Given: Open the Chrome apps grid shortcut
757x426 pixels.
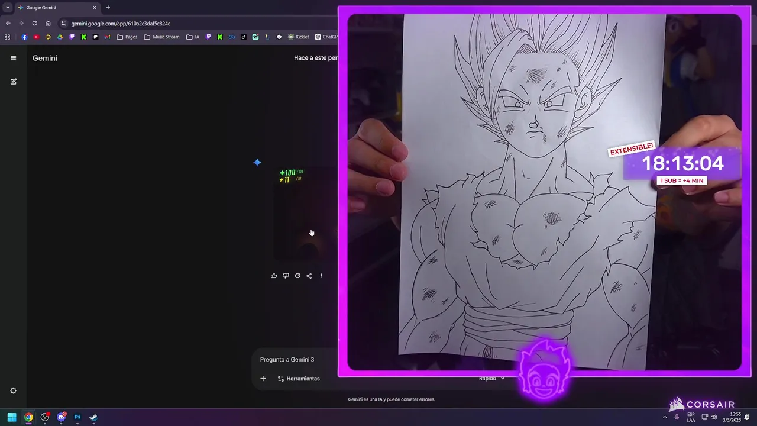Looking at the screenshot, I should point(7,37).
